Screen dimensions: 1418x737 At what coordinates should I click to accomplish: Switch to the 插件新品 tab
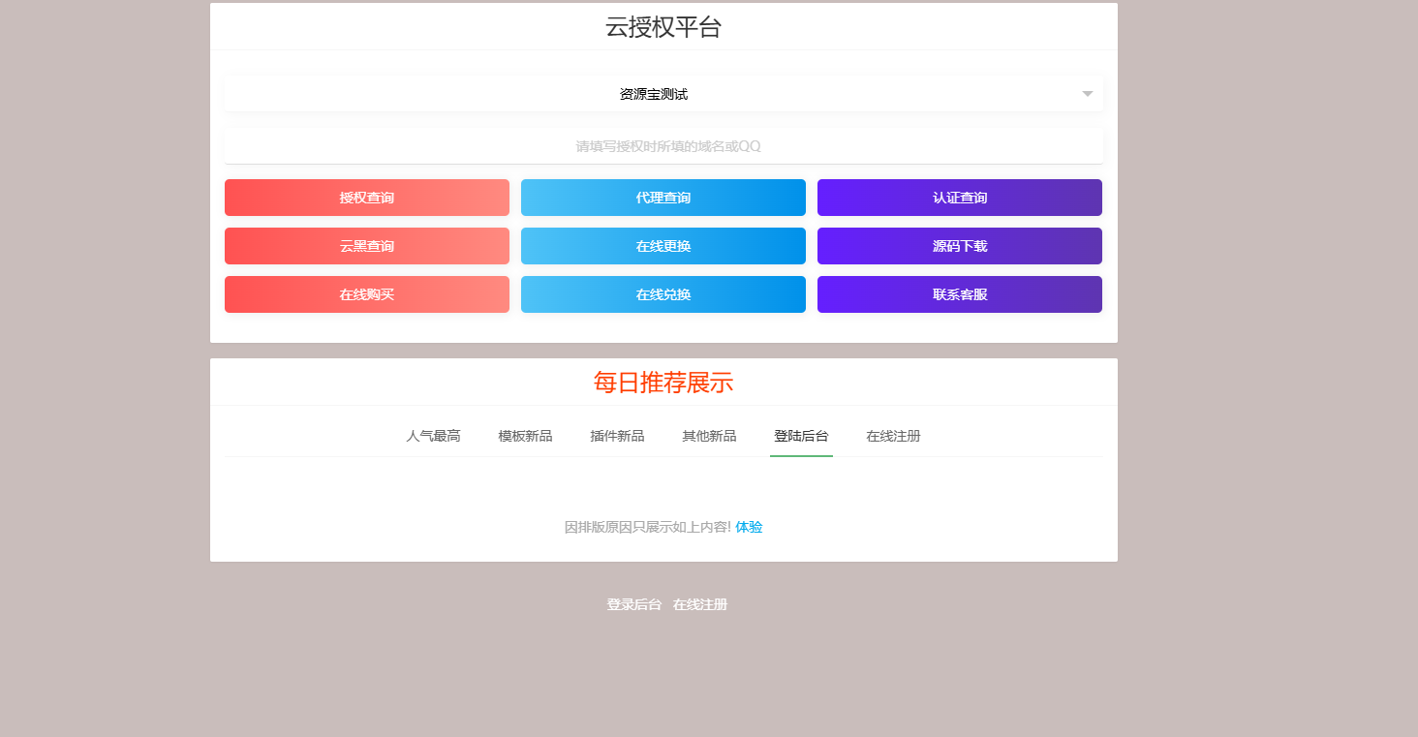coord(617,436)
